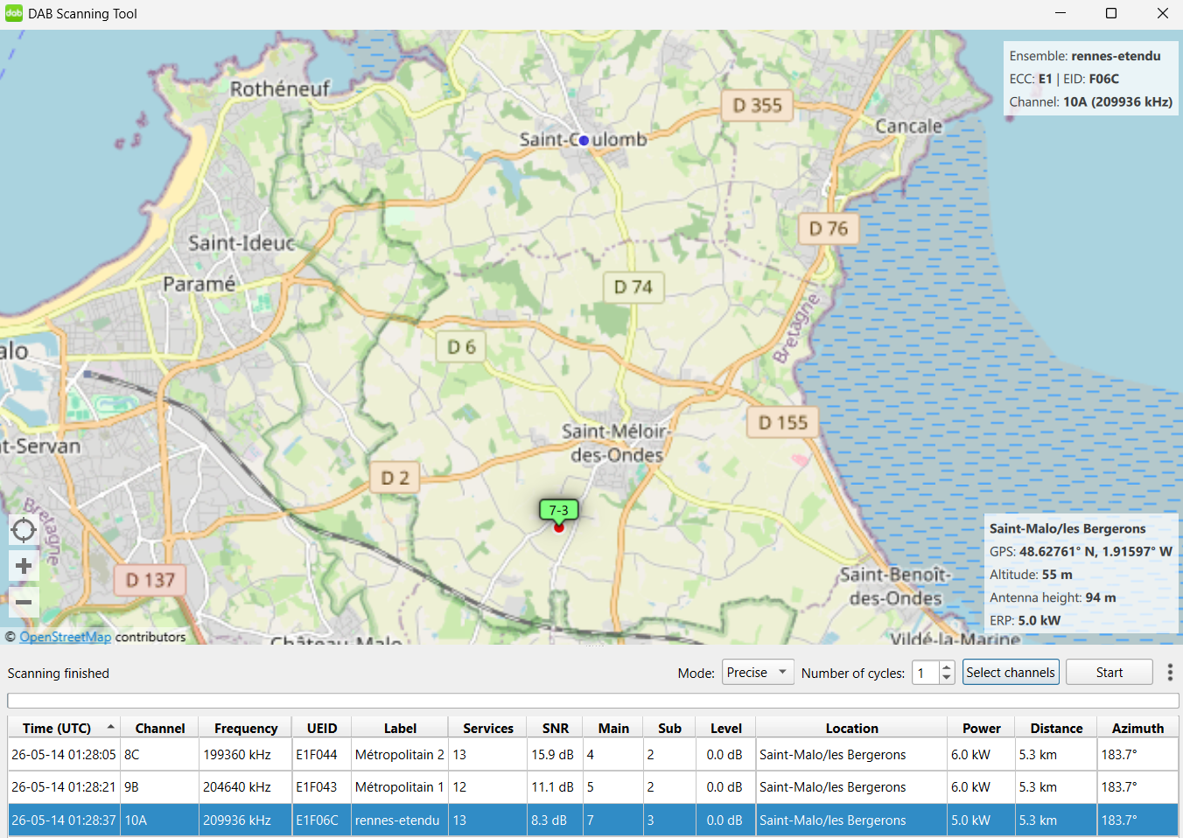
Task: Sort table by Channel column header
Action: [160, 728]
